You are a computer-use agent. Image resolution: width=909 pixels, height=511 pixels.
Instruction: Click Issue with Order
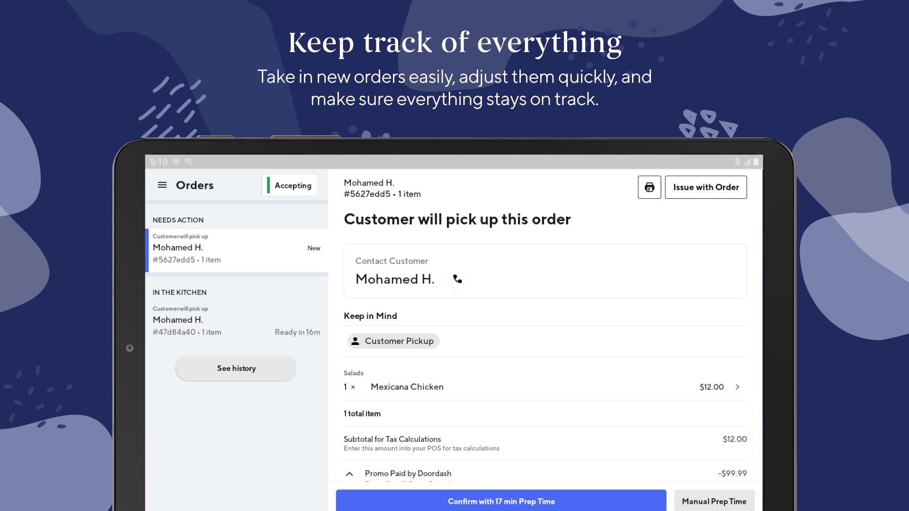pos(705,187)
